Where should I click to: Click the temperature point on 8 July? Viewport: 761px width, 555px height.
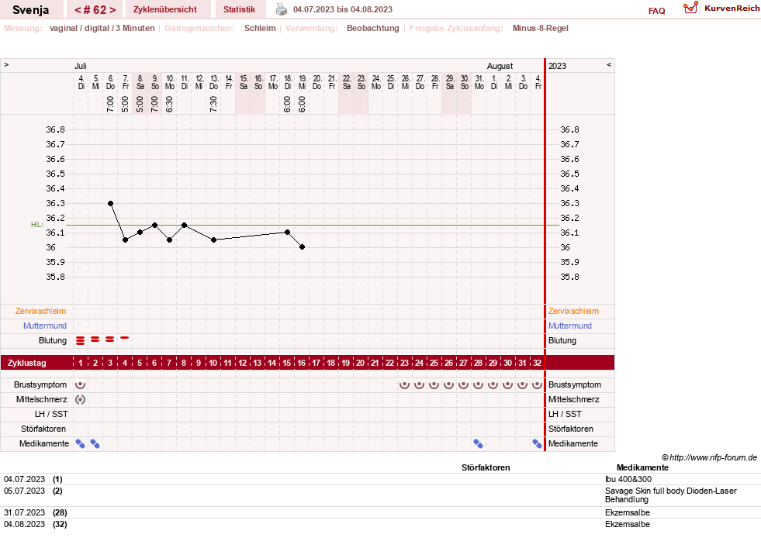tap(140, 233)
